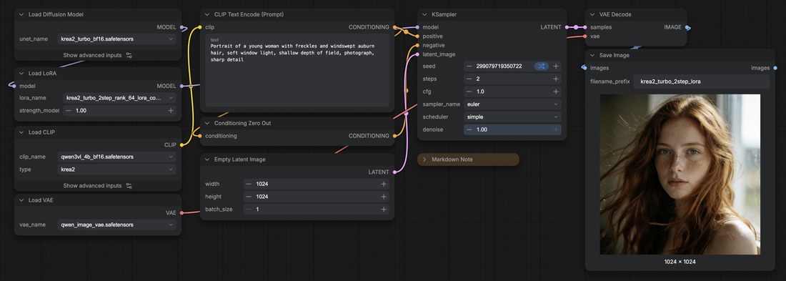Open the type dropdown set to krea2
This screenshot has width=786, height=281.
[x=116, y=169]
